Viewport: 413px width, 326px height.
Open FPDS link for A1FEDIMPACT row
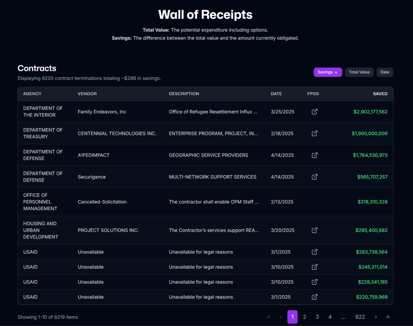314,155
